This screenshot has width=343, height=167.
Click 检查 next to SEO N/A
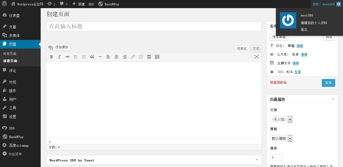click(298, 72)
